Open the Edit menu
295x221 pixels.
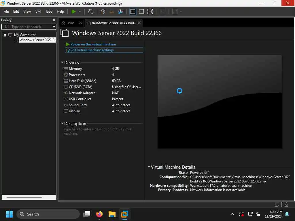[16, 12]
